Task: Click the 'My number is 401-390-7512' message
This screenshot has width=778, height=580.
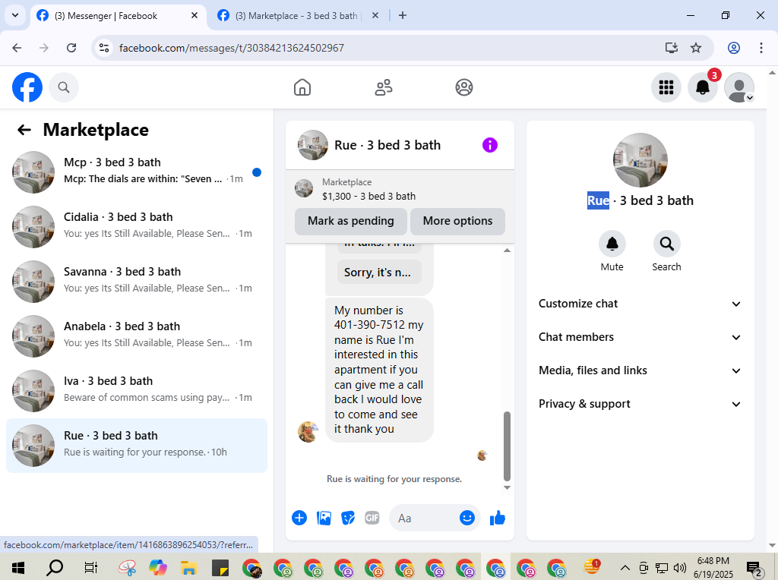Action: (x=379, y=370)
